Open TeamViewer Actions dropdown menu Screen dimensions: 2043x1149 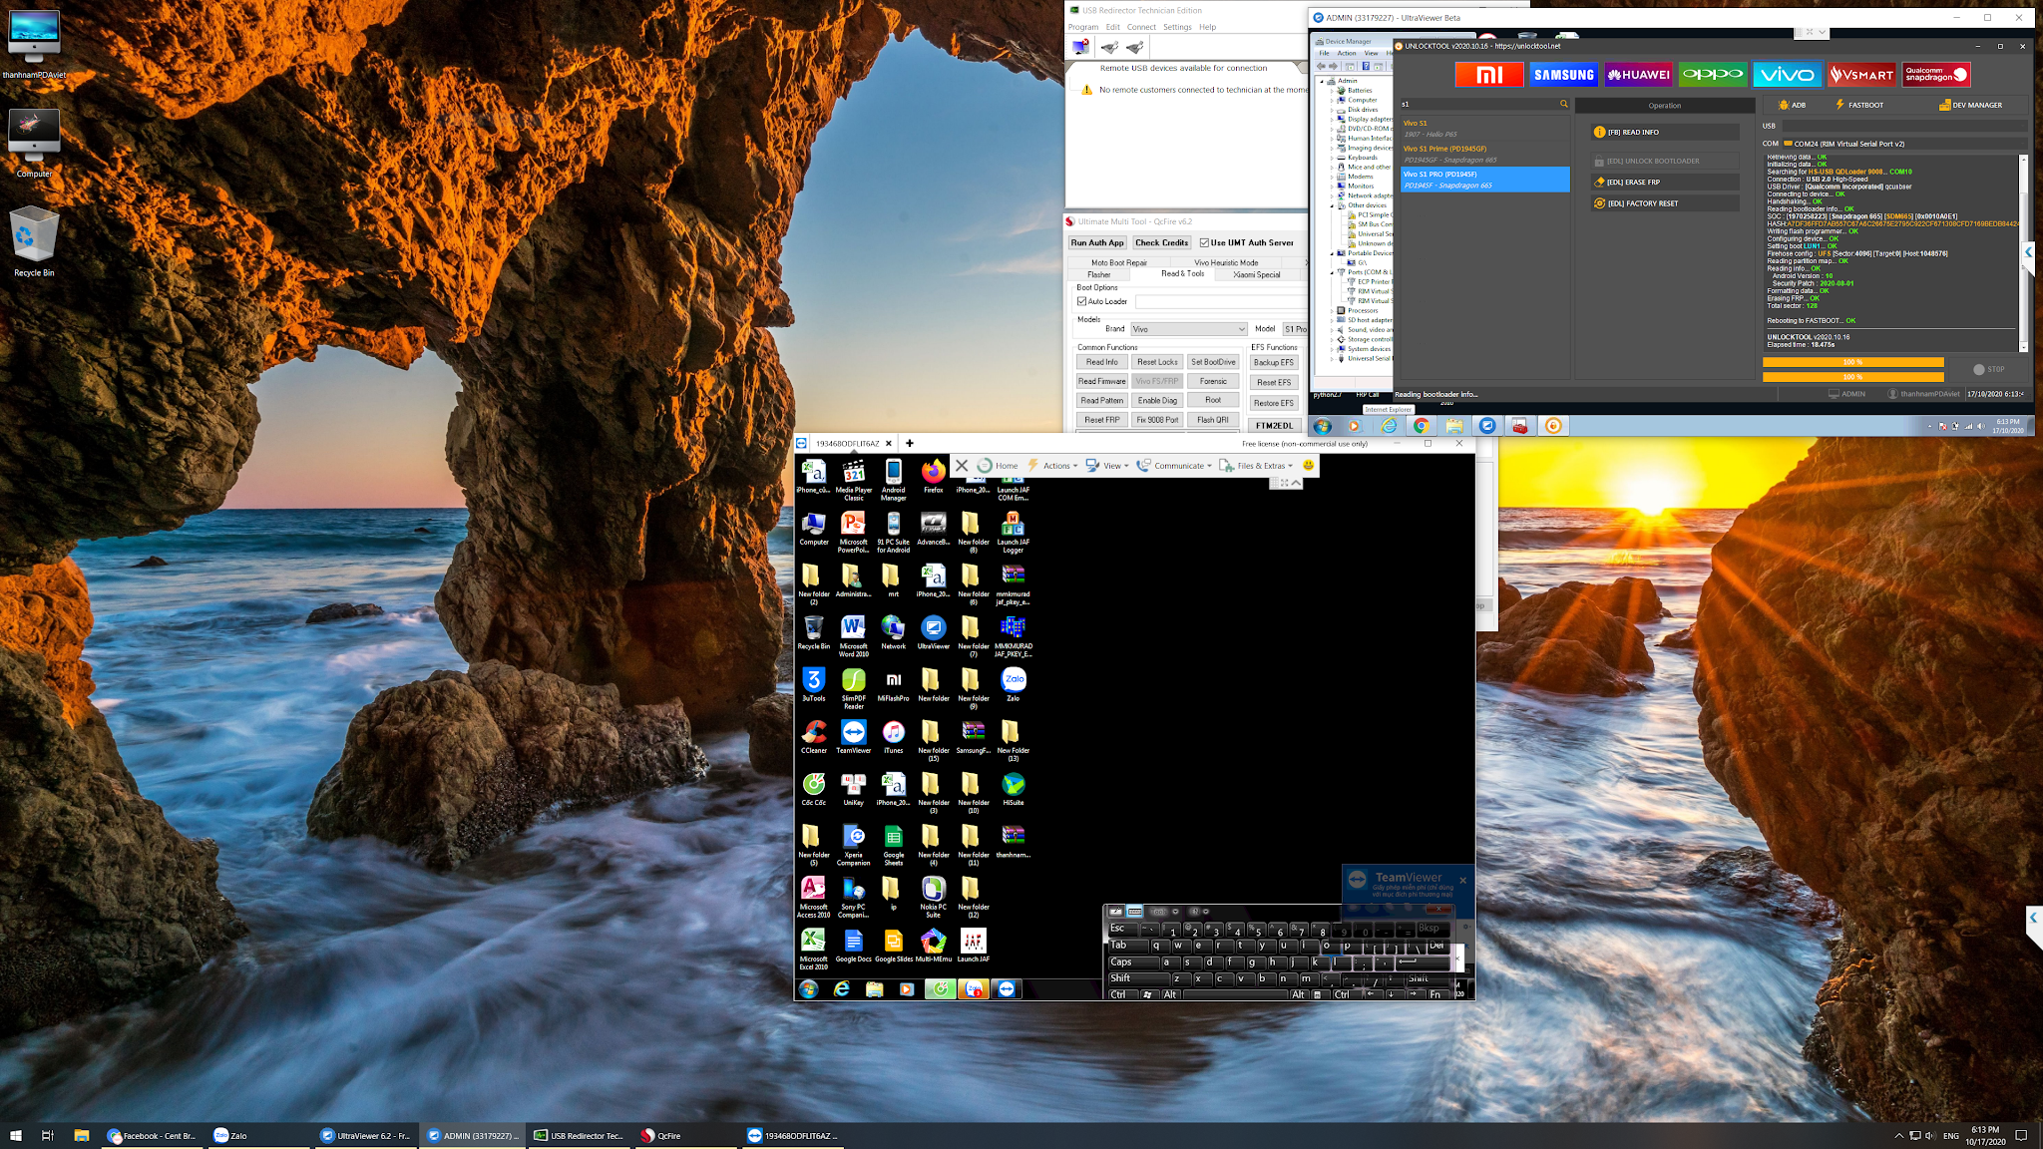click(x=1058, y=466)
